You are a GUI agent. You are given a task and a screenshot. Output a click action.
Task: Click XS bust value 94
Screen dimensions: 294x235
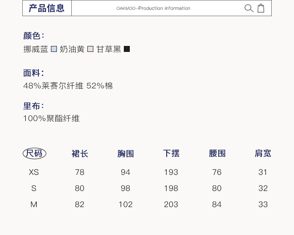[x=125, y=172]
